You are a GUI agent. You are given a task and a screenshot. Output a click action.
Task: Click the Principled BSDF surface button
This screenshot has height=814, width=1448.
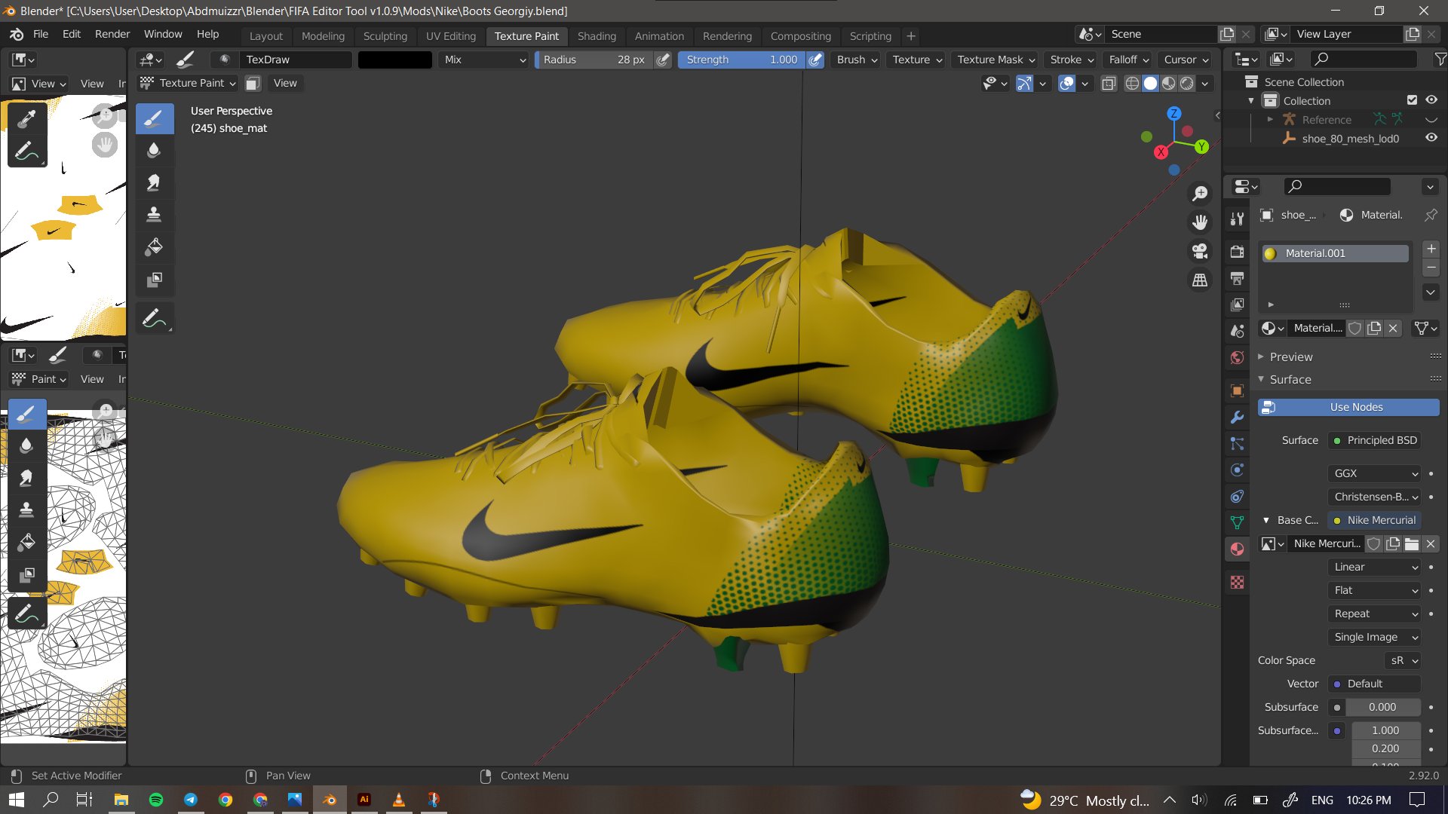1374,440
